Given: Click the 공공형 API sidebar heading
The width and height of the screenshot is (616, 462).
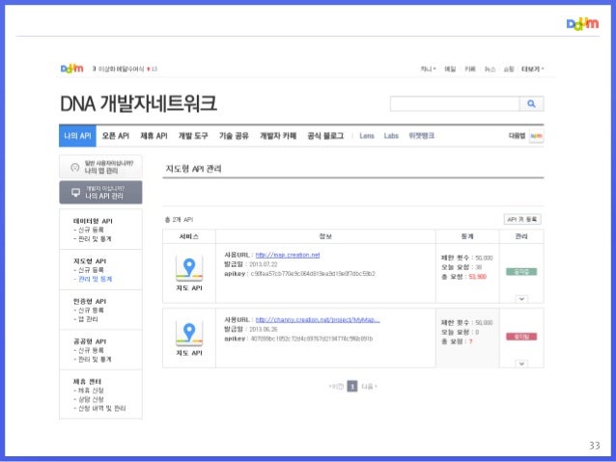Looking at the screenshot, I should point(90,341).
